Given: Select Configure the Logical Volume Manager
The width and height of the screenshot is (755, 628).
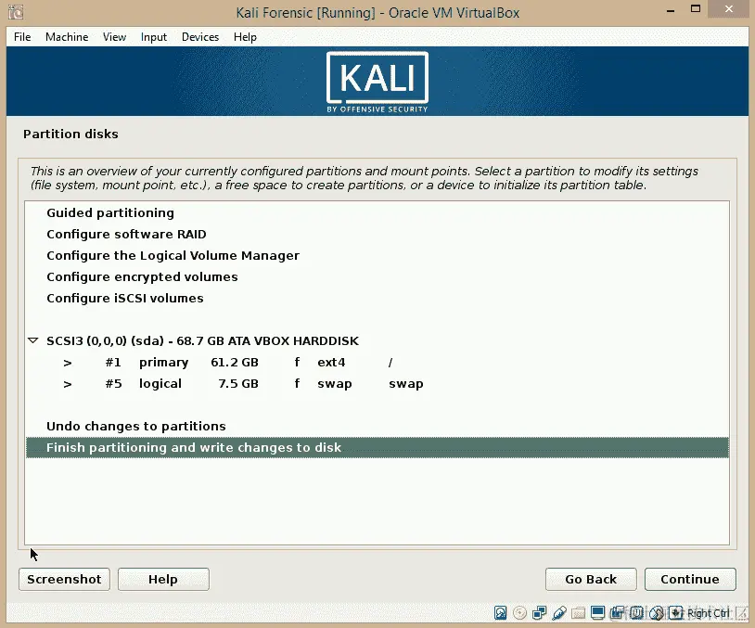Looking at the screenshot, I should (x=377, y=255).
